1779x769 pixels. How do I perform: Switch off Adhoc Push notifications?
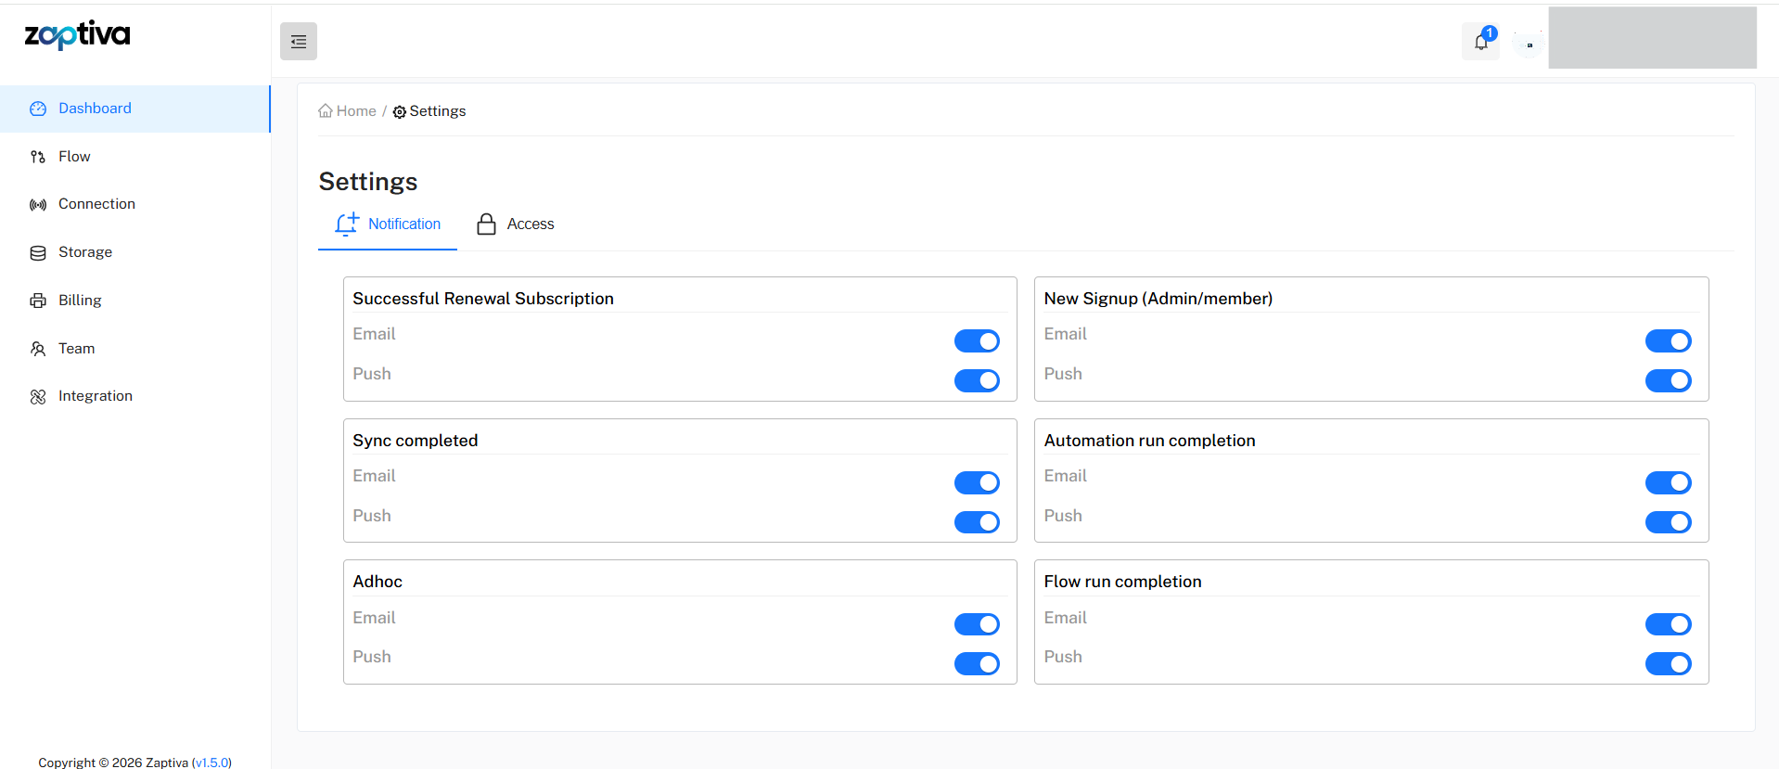coord(977,664)
